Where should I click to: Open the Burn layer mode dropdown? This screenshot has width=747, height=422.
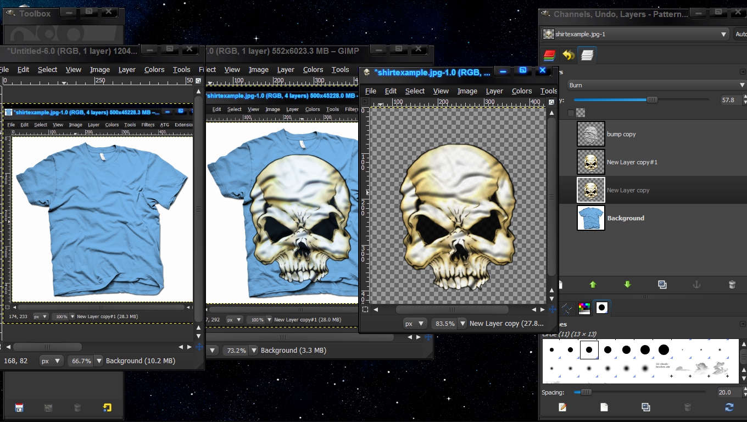coord(657,85)
